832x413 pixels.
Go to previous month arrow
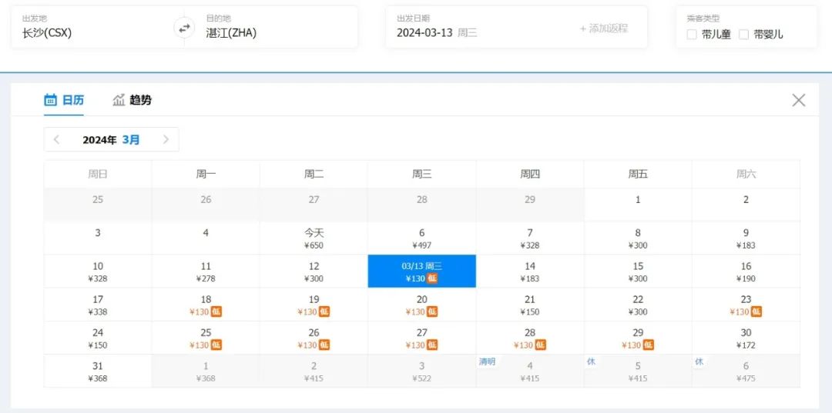coord(57,140)
